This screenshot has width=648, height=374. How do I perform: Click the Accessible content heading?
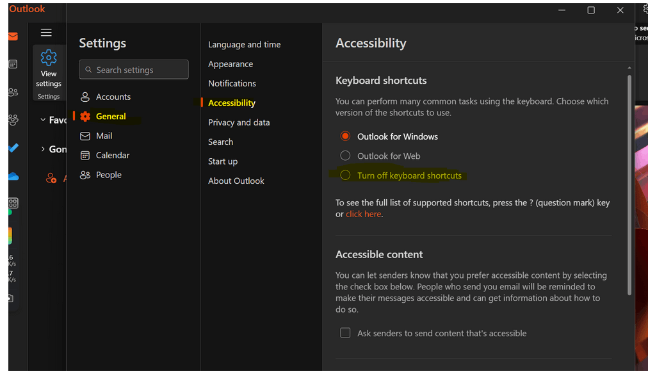click(379, 255)
